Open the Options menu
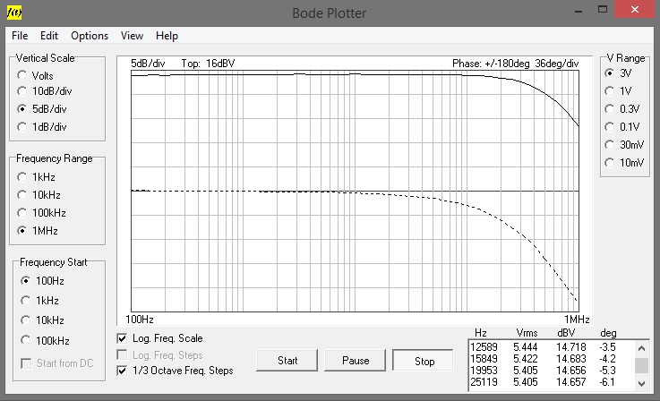The height and width of the screenshot is (401, 660). point(90,36)
